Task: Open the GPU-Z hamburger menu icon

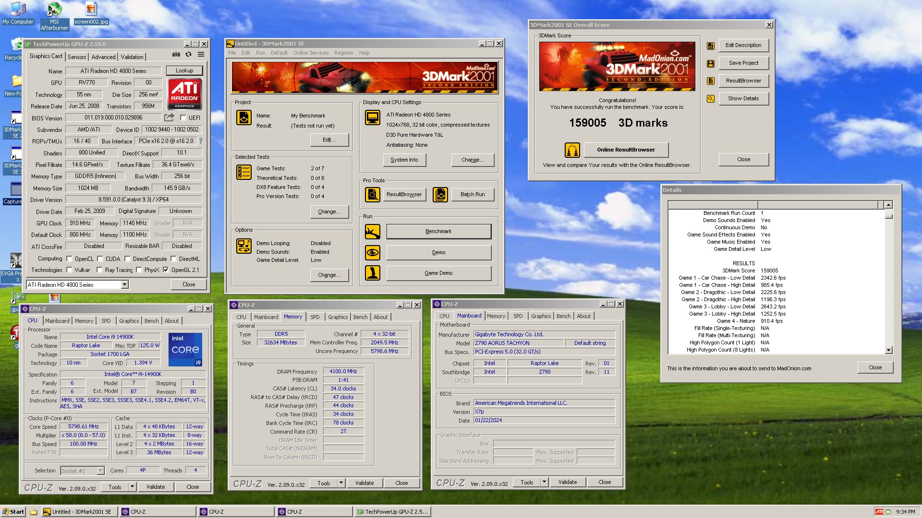Action: pos(201,55)
